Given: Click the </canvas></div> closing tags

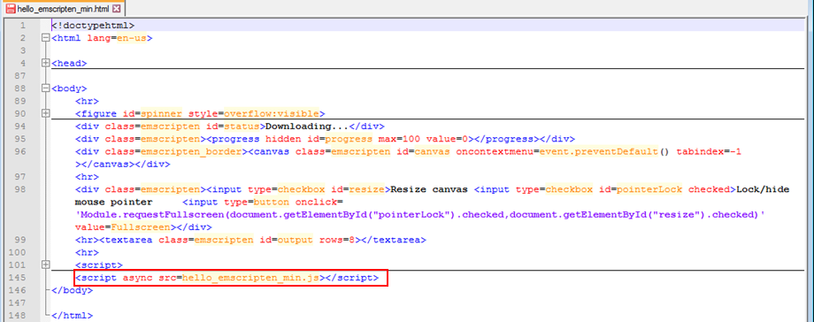Looking at the screenshot, I should click(122, 165).
